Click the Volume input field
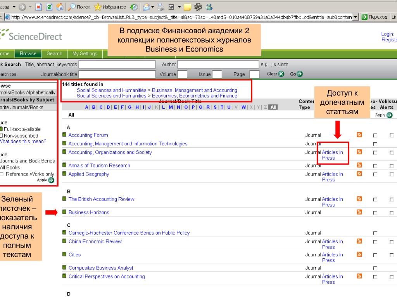 point(182,74)
